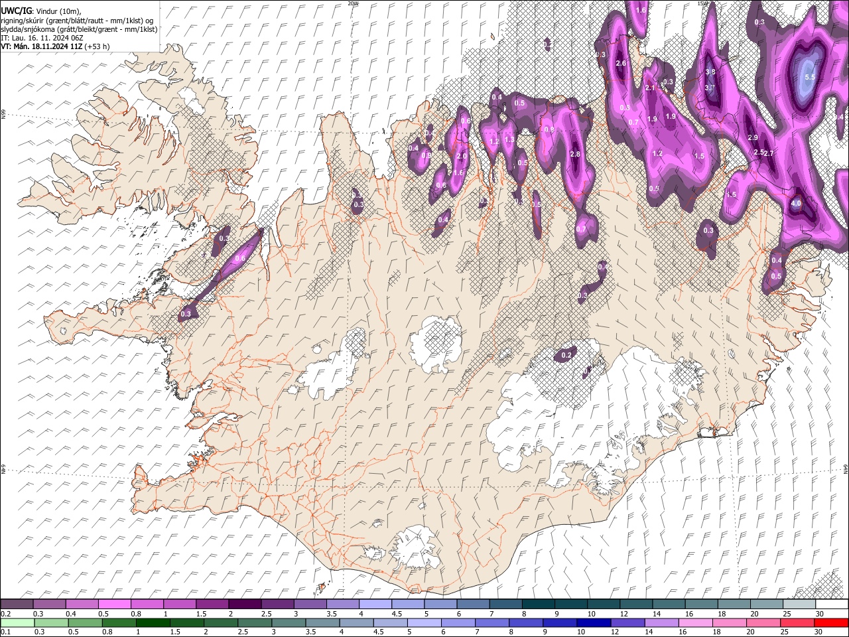Click the white snow swatch after the 30 label
This screenshot has height=637, width=849.
[831, 604]
